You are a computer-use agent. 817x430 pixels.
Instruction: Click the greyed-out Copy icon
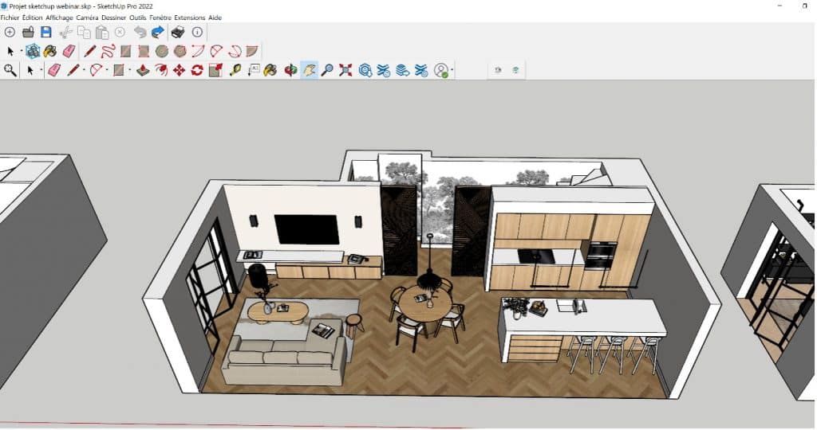(x=84, y=32)
